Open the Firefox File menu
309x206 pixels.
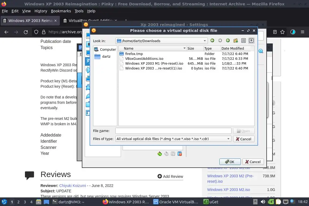point(5,11)
